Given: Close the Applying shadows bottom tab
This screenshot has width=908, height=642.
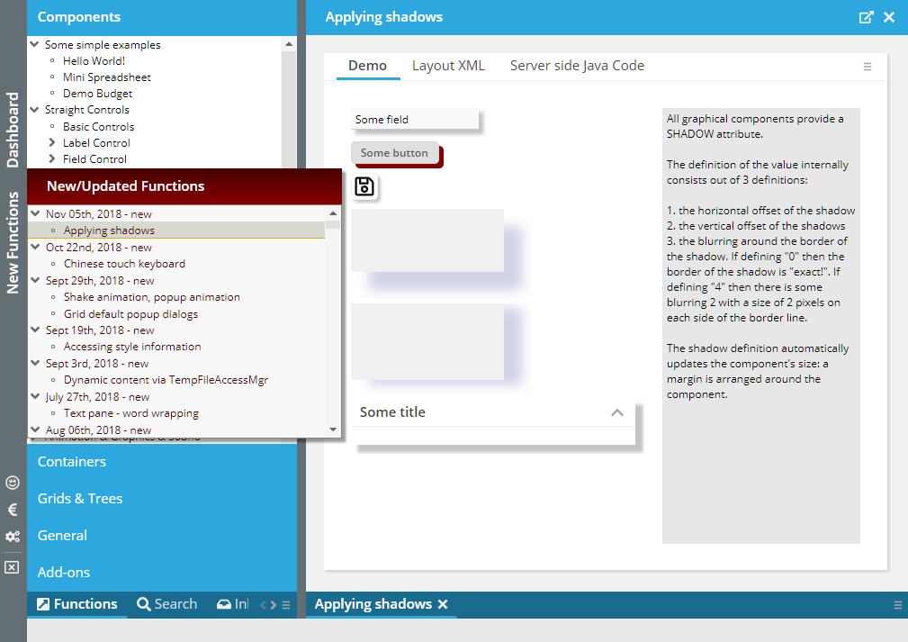Looking at the screenshot, I should 443,604.
